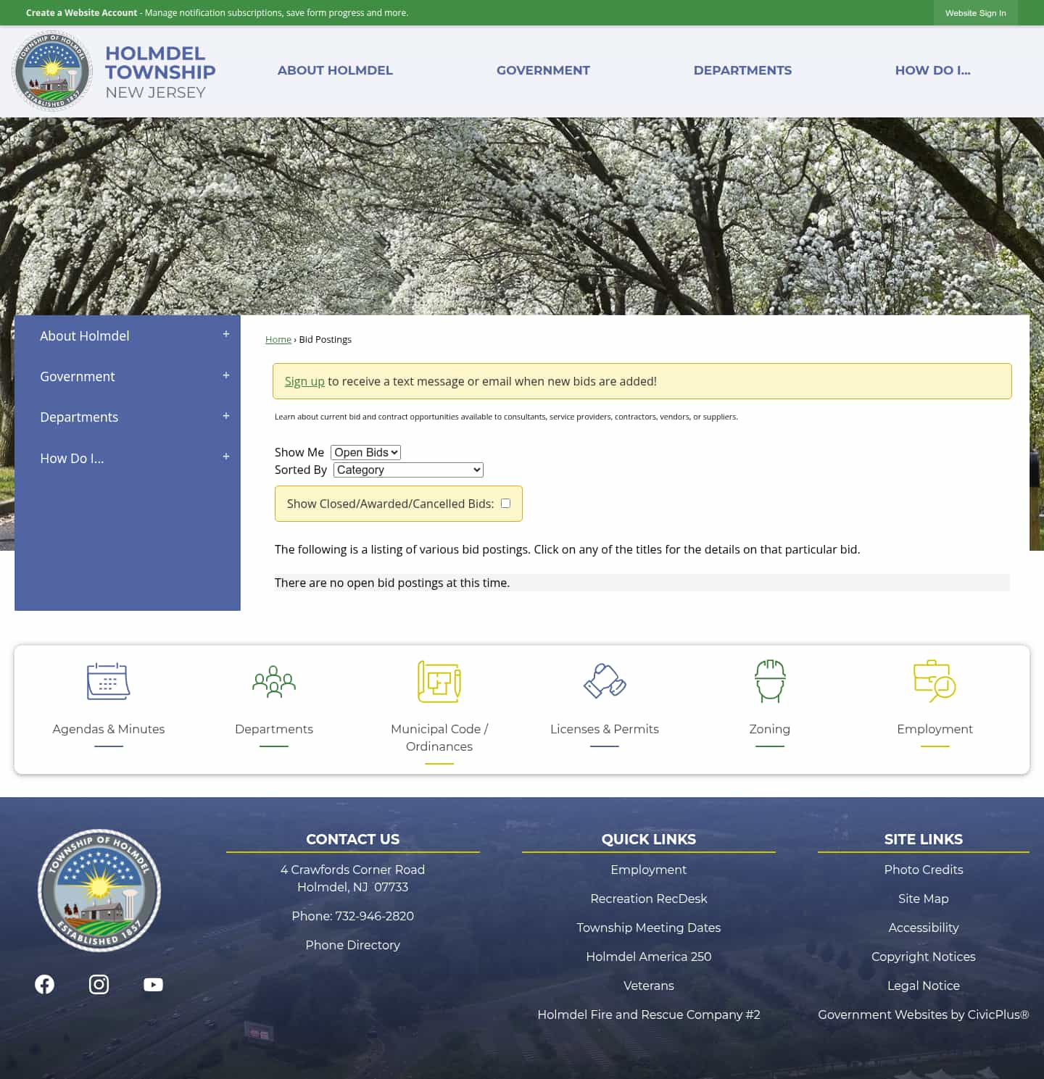This screenshot has height=1079, width=1044.
Task: Open the Sorted By Category dropdown
Action: pos(407,470)
